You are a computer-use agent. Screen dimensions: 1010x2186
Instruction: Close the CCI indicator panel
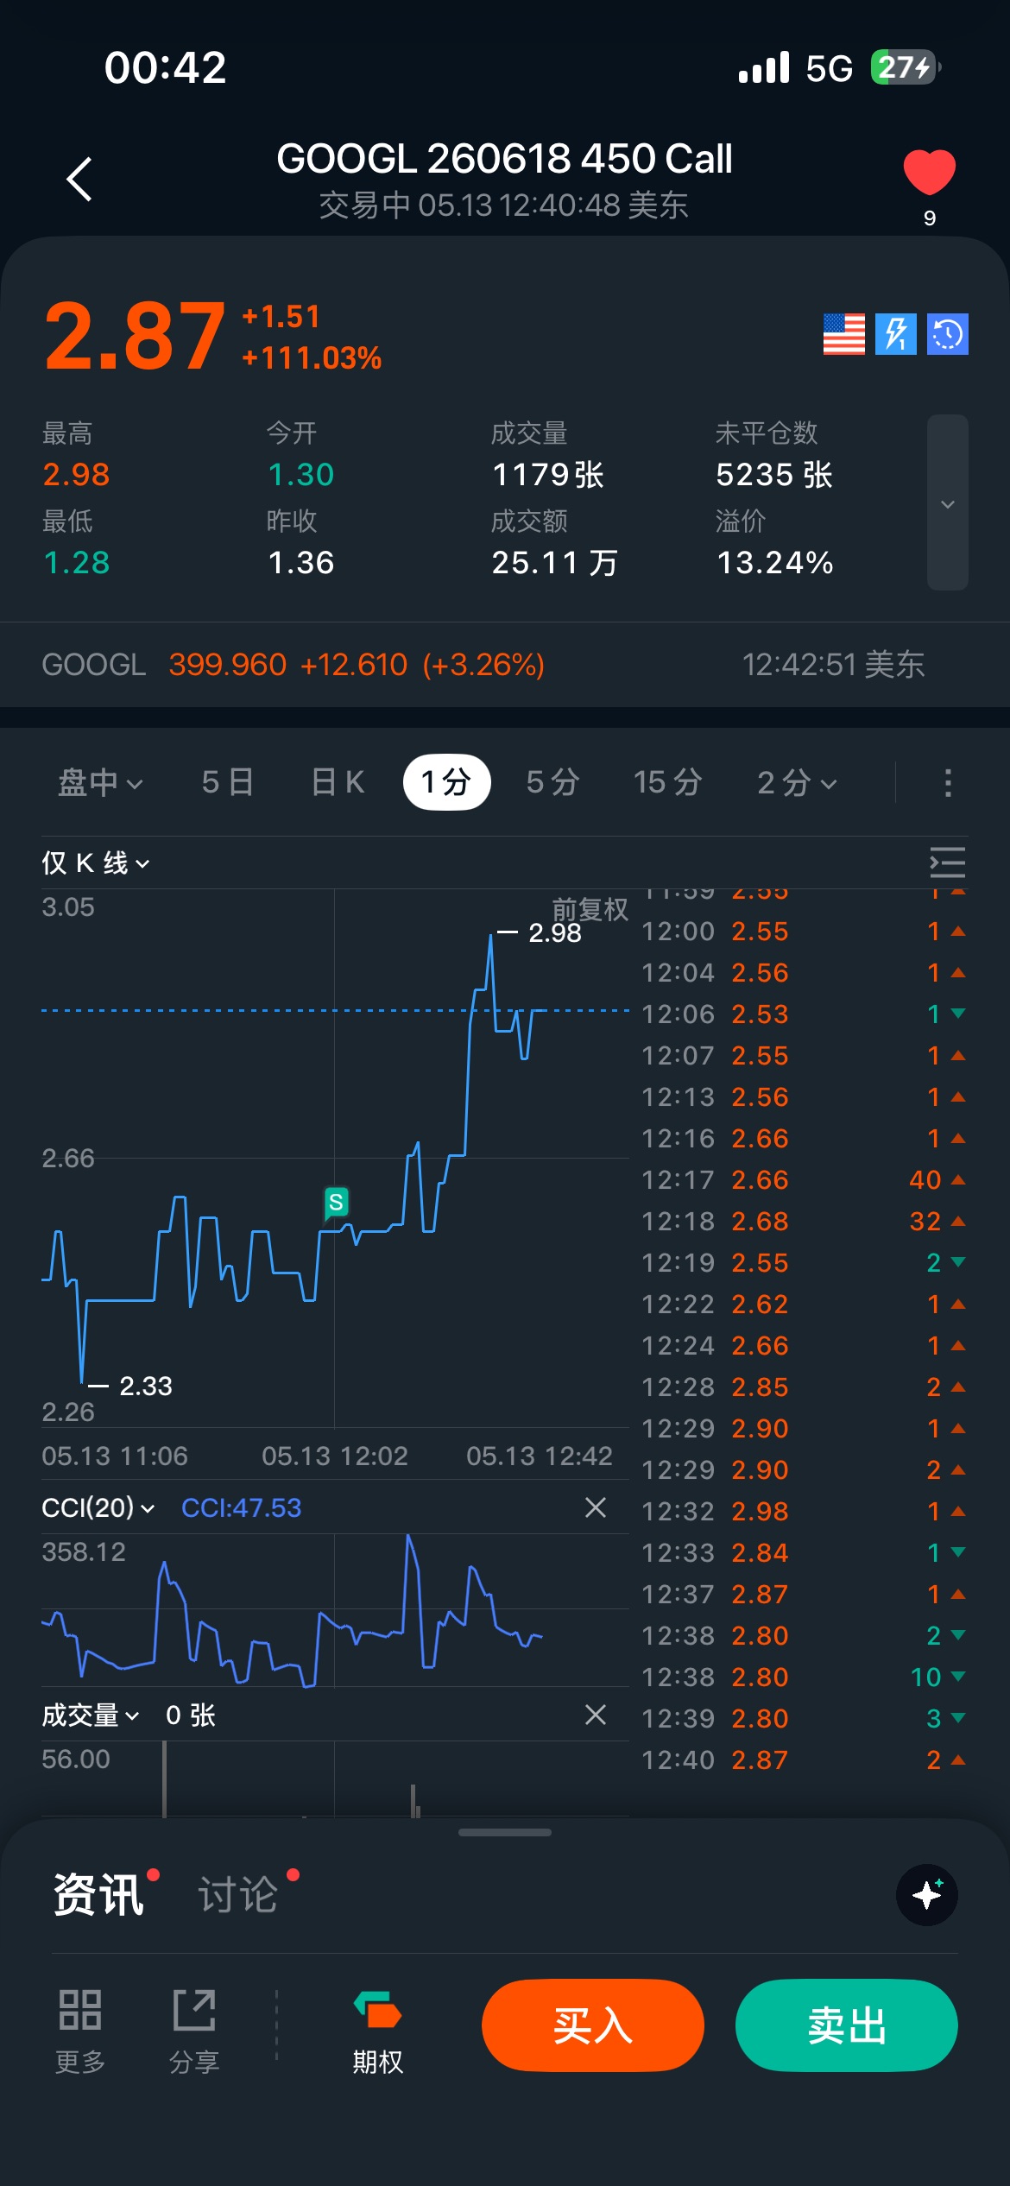(596, 1507)
